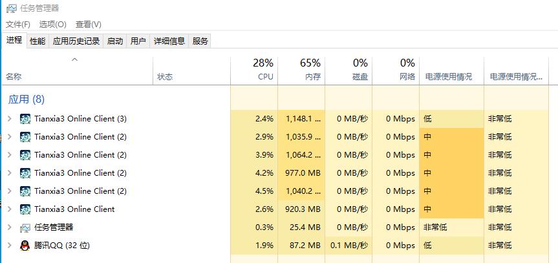This screenshot has height=263, width=558.
Task: Click the Tianxia3 Online Client (3) game icon
Action: [25, 118]
